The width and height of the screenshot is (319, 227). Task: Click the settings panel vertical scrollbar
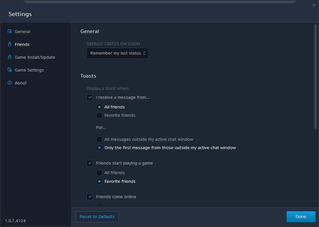(315, 77)
